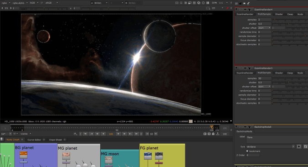Collapse the BackdropNode8 panel
Screen dimensions: 308x167
click(x=236, y=126)
